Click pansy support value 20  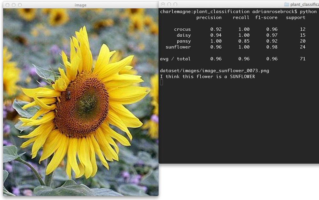[303, 41]
